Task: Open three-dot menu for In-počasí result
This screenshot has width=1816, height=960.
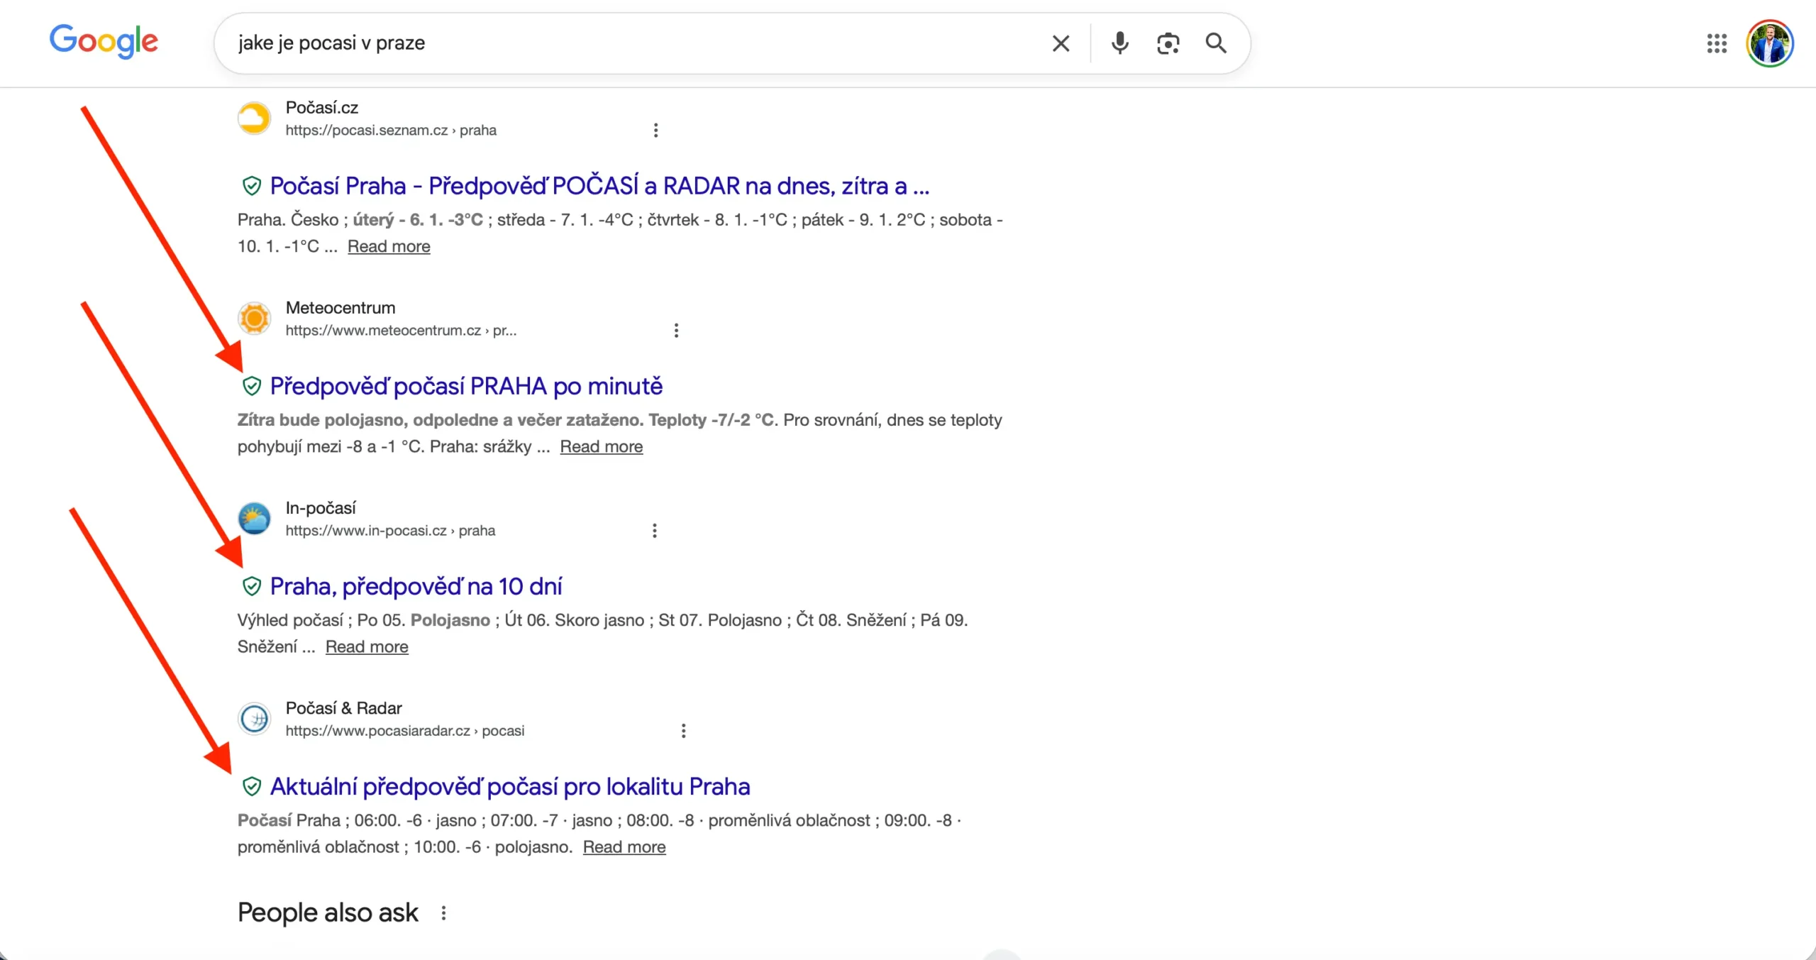Action: tap(654, 530)
